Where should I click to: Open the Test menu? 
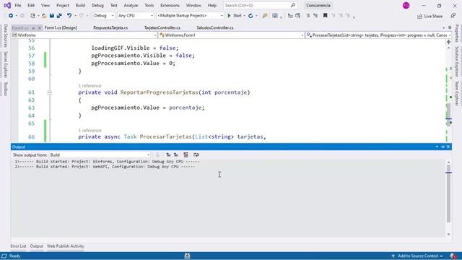coord(114,5)
